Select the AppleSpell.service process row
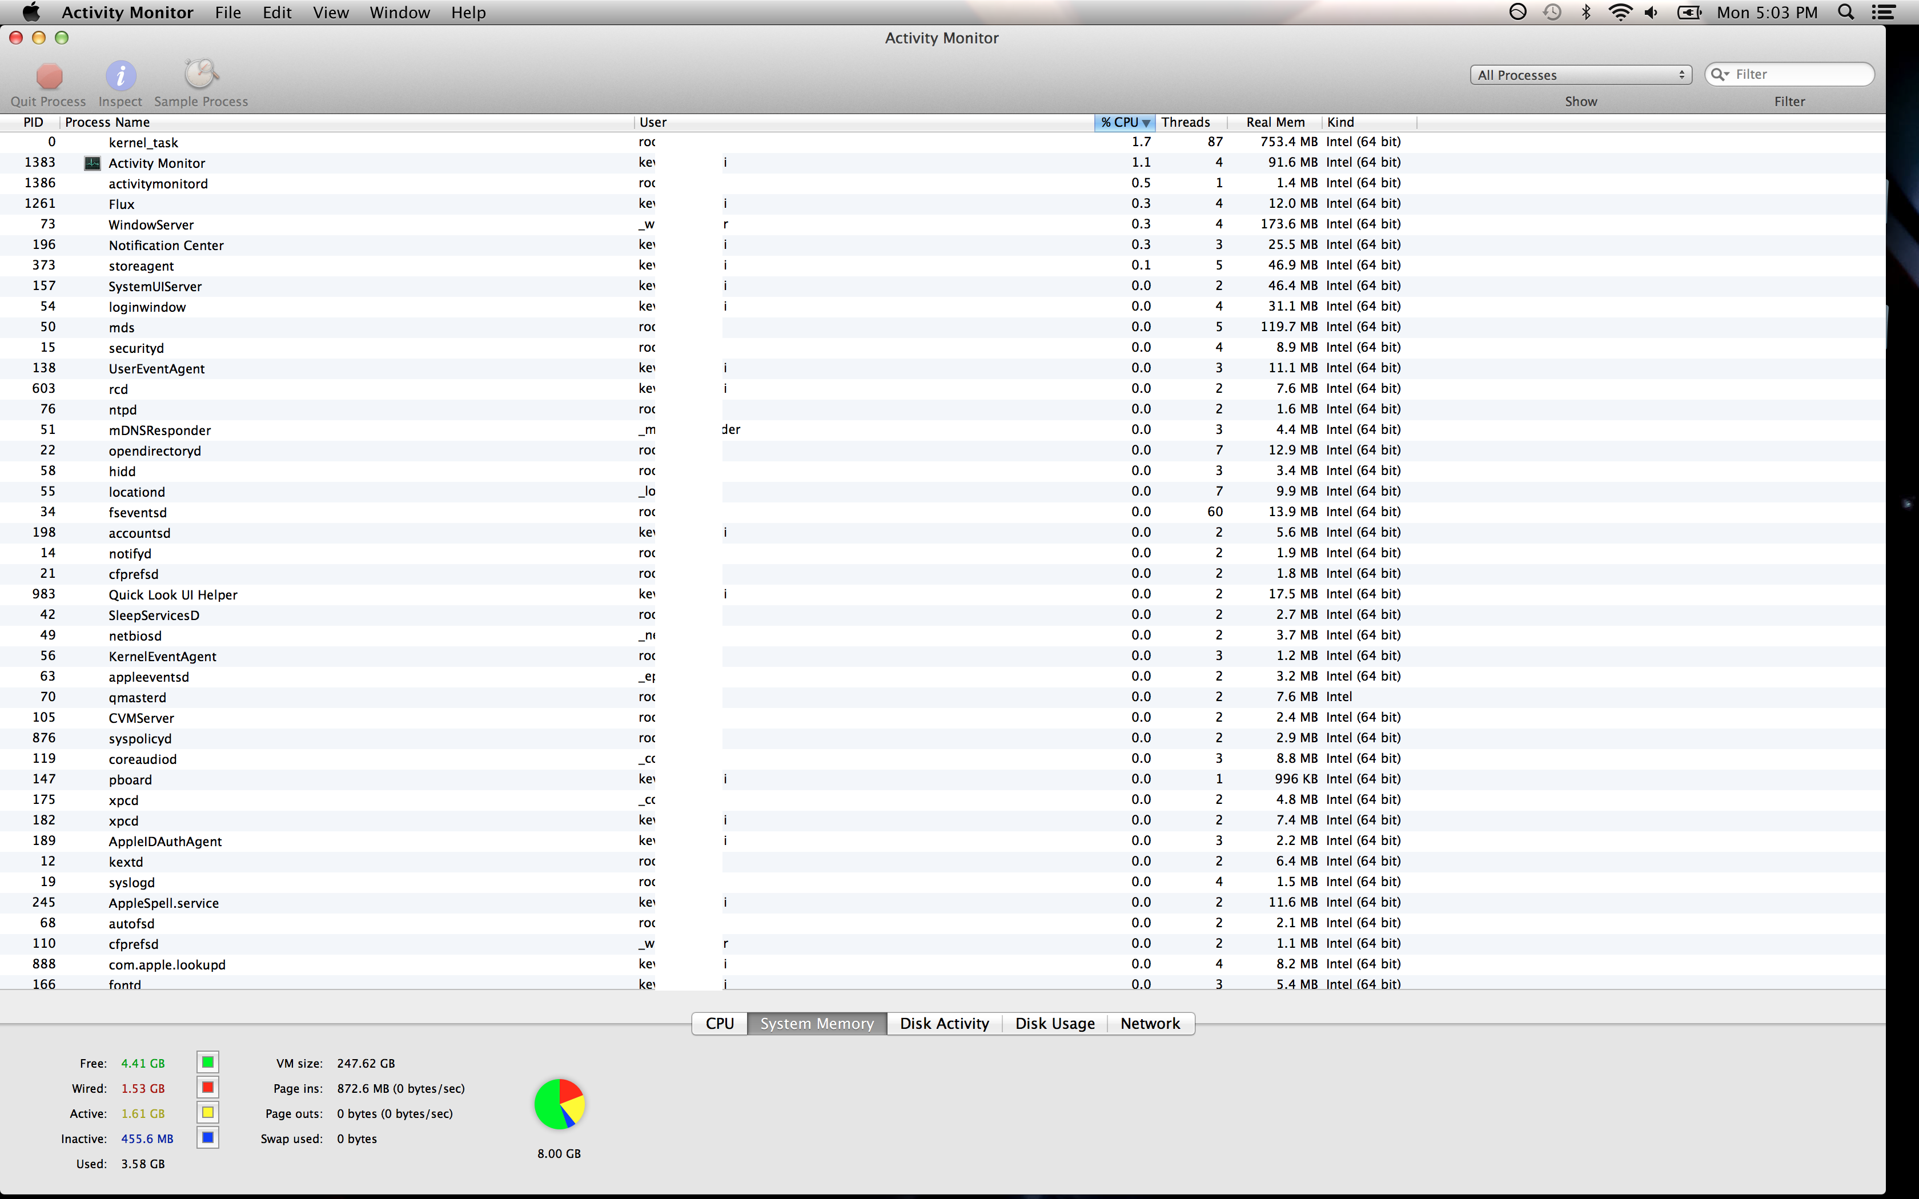1919x1199 pixels. tap(942, 903)
